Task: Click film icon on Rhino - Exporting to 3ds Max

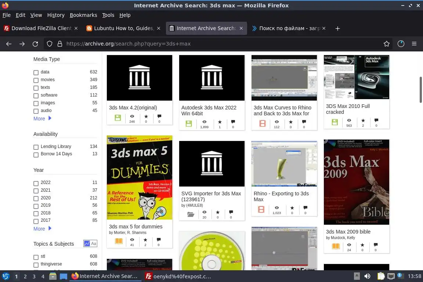Action: (261, 209)
